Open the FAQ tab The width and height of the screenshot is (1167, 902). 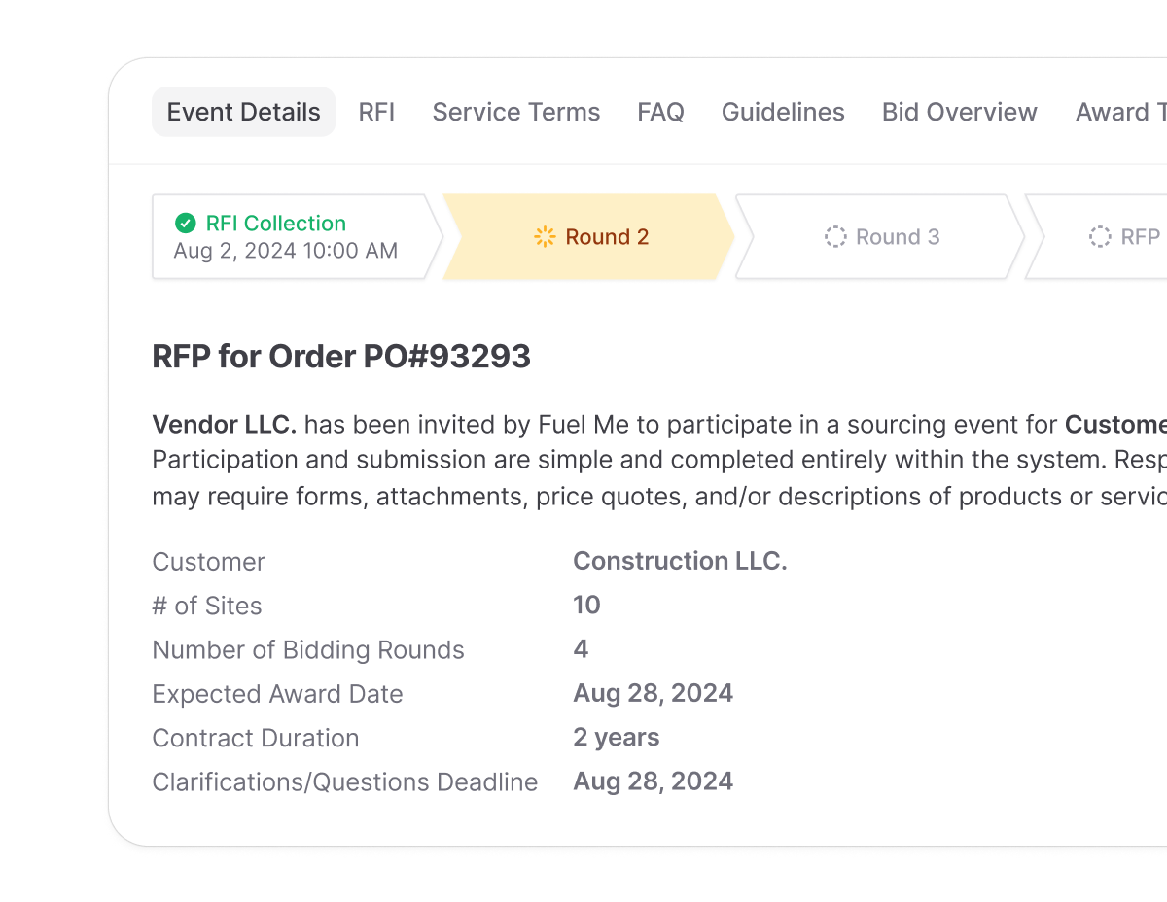coord(660,112)
